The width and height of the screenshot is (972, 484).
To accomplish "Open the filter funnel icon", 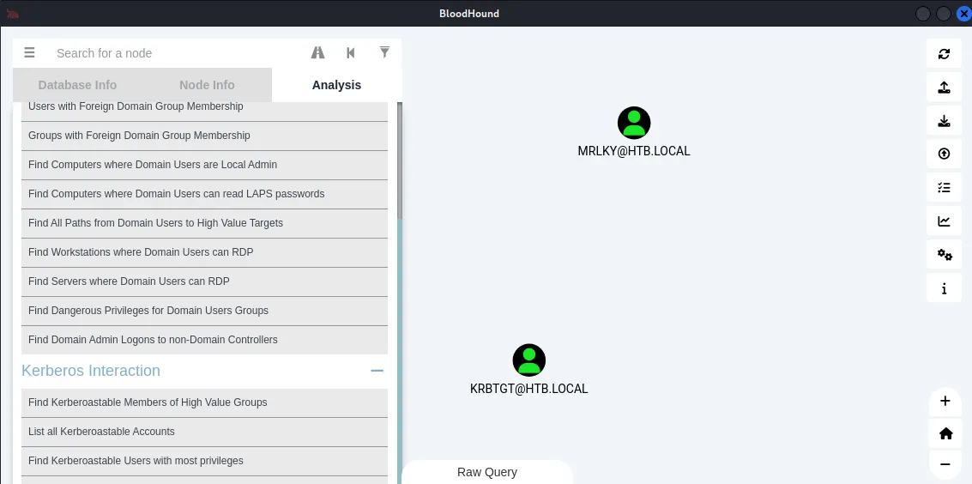I will pos(384,53).
